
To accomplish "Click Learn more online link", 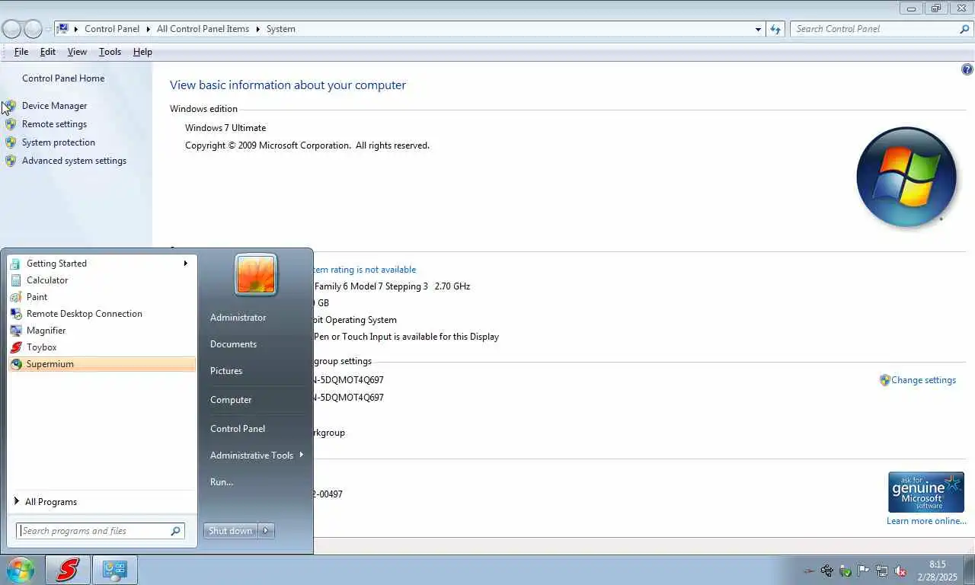I will coord(926,521).
